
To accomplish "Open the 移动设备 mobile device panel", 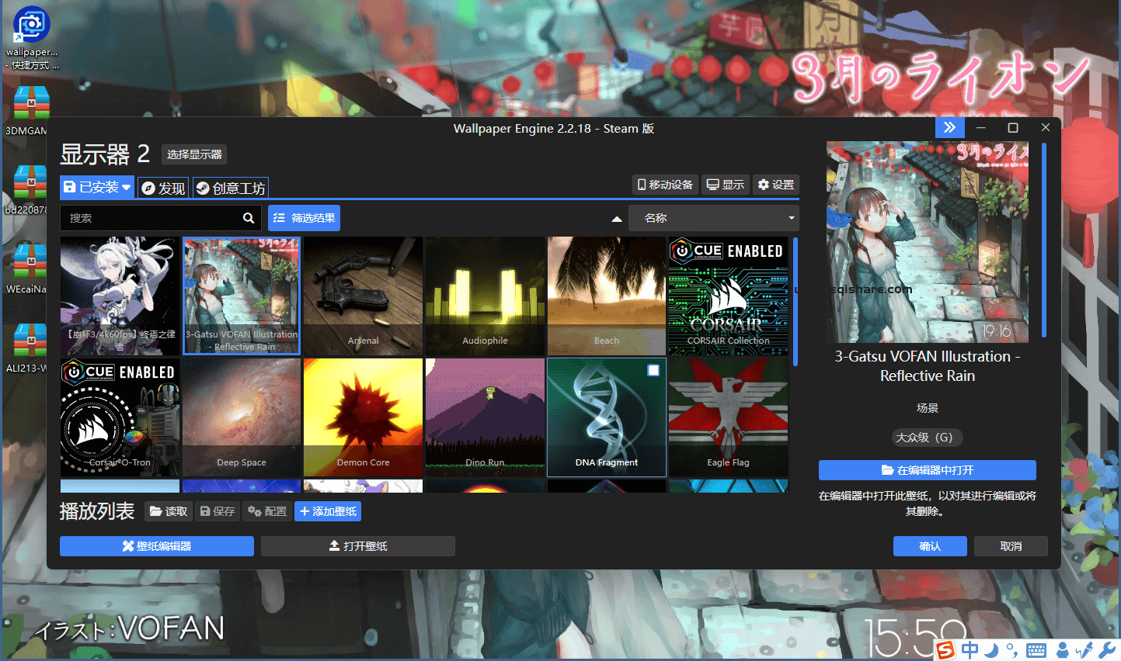I will (664, 185).
